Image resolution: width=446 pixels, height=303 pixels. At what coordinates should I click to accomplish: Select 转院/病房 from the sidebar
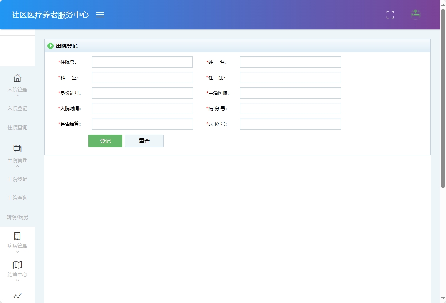tap(17, 217)
